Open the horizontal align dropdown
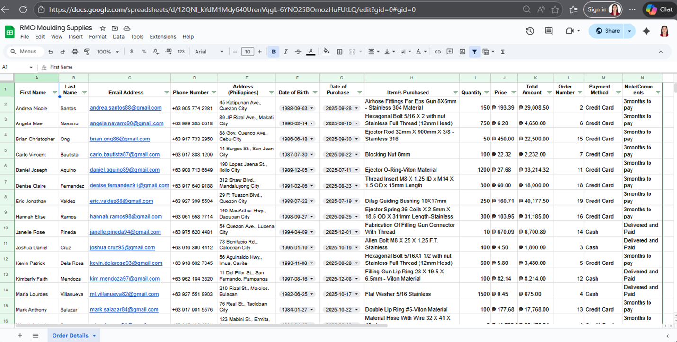 (x=373, y=52)
